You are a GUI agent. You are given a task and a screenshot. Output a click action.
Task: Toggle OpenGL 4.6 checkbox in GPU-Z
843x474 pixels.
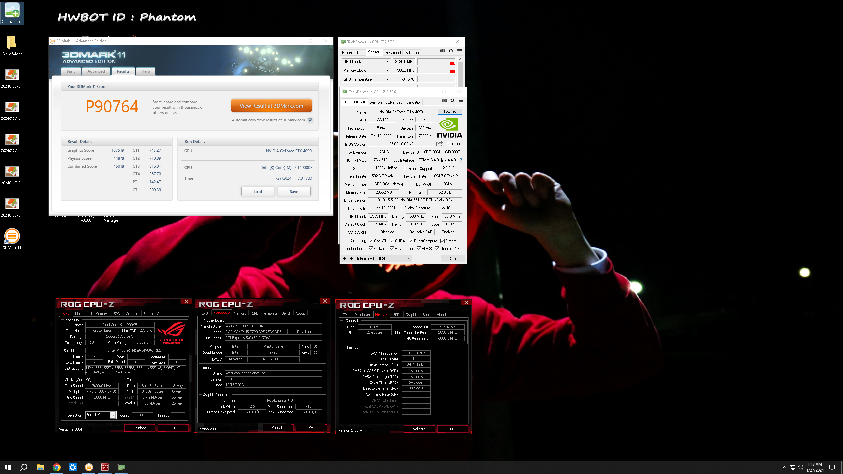coord(437,249)
